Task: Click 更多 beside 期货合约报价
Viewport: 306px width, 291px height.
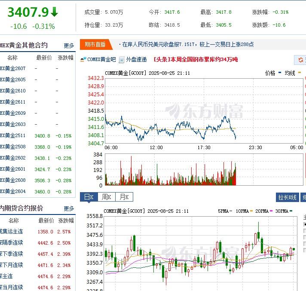Action: point(69,208)
